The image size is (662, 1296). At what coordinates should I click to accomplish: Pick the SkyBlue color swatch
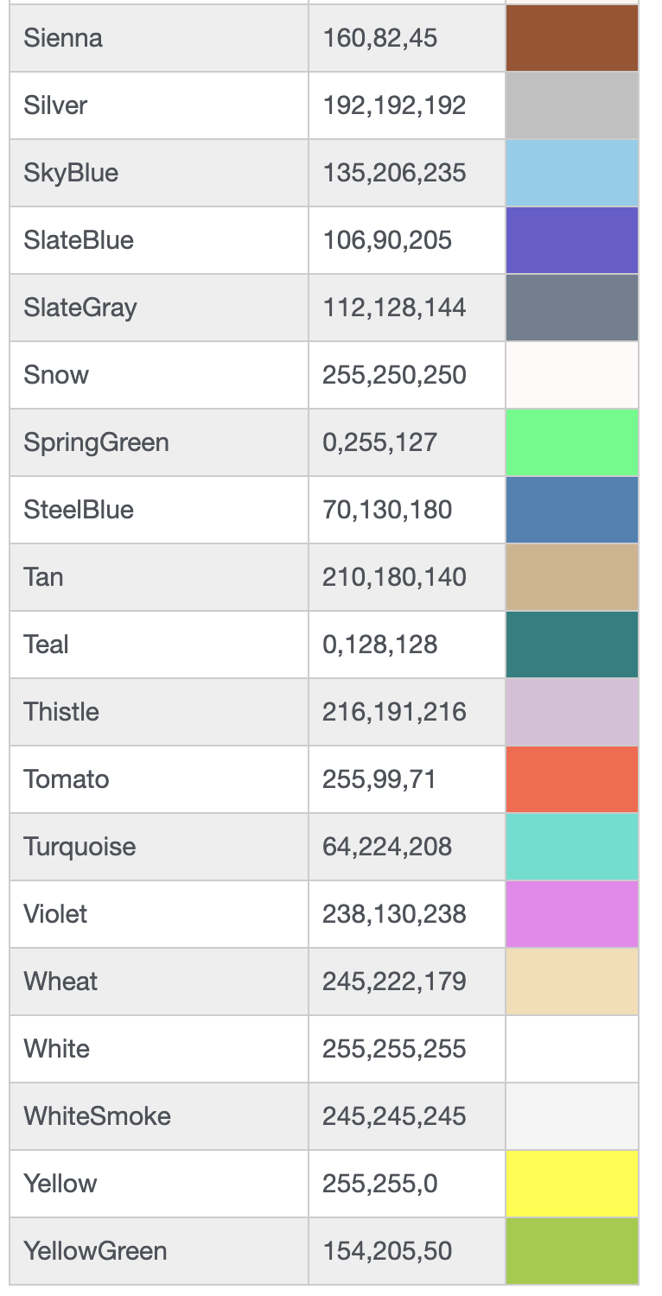[571, 173]
